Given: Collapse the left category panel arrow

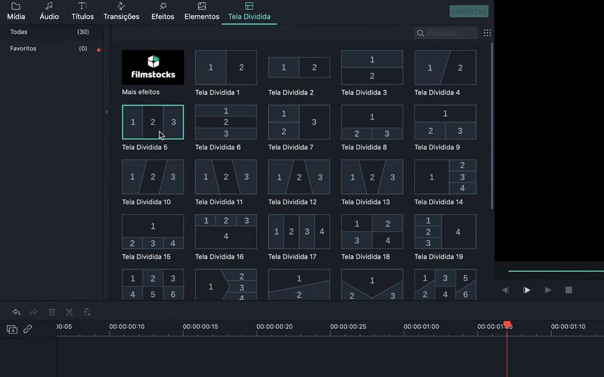Looking at the screenshot, I should [107, 112].
